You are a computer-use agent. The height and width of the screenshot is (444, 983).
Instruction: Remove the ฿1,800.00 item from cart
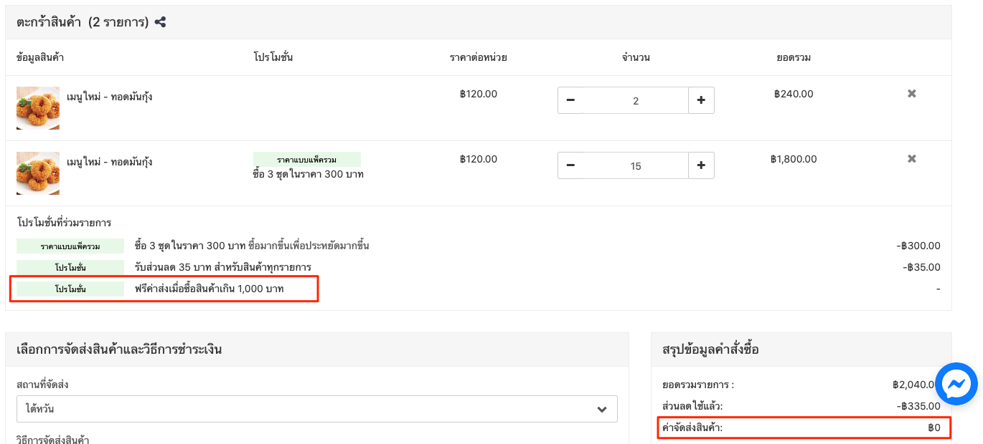click(912, 159)
